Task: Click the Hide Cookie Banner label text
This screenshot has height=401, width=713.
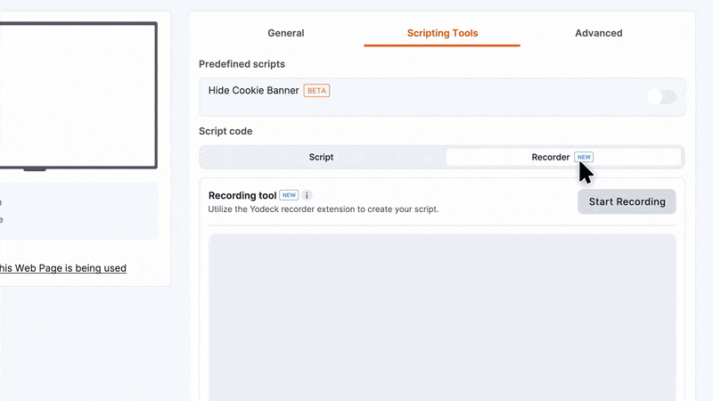Action: (253, 91)
